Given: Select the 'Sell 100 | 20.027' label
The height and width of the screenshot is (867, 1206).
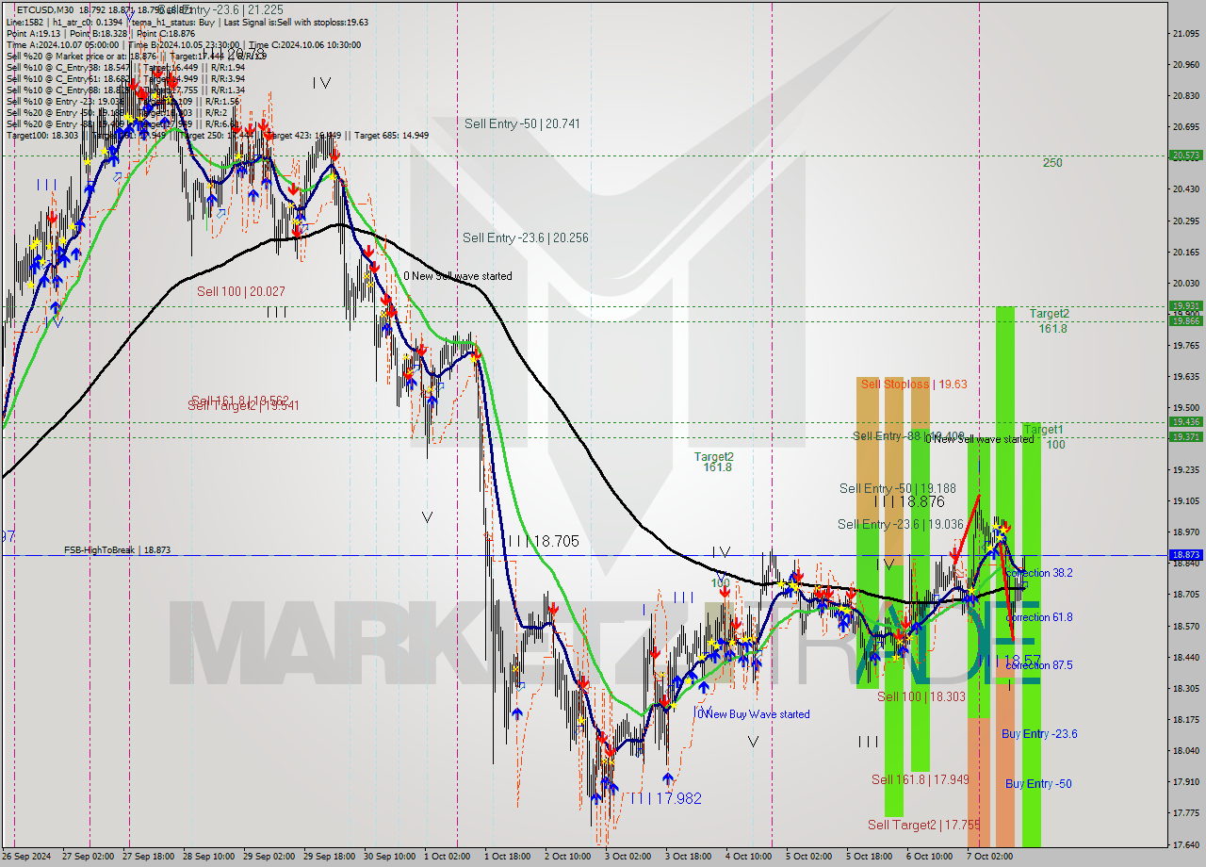Looking at the screenshot, I should tap(241, 291).
